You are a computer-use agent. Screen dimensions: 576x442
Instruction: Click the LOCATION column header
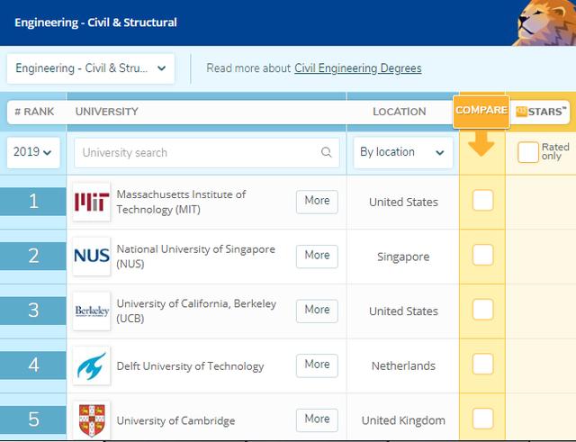(x=399, y=112)
